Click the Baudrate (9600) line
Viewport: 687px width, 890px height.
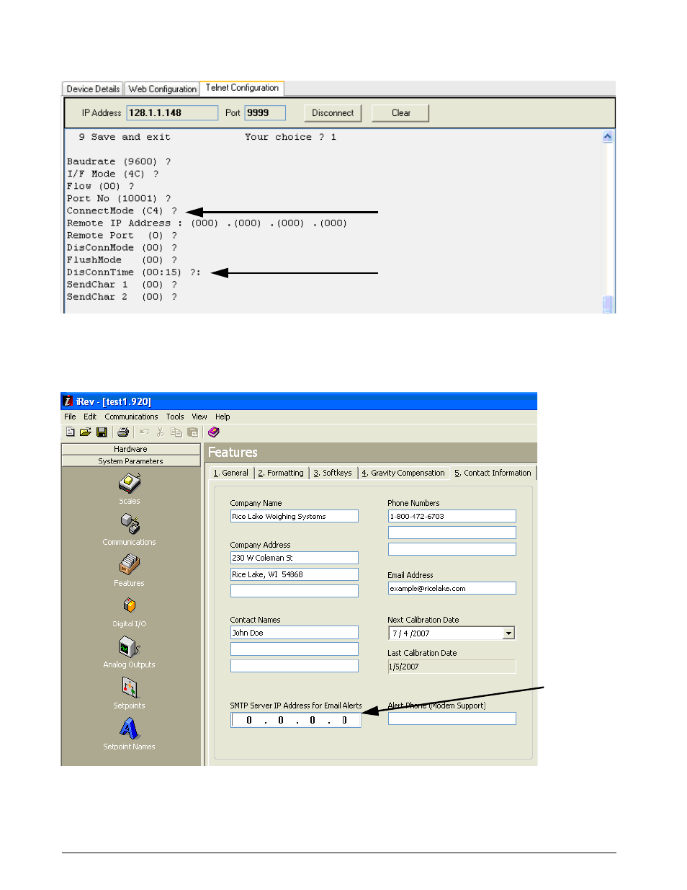[119, 162]
